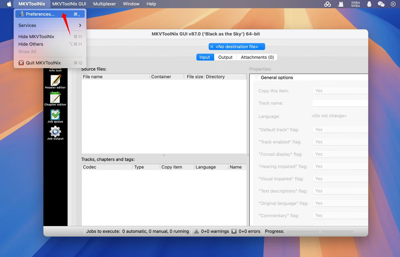This screenshot has width=400, height=257.
Task: Select the <No destination file> tab
Action: click(x=237, y=47)
